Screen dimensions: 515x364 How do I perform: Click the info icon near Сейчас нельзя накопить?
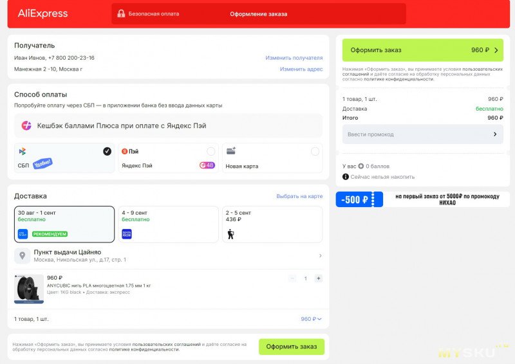[x=346, y=177]
